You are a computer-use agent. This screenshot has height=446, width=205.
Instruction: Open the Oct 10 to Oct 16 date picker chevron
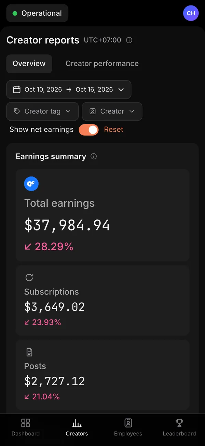pyautogui.click(x=121, y=89)
